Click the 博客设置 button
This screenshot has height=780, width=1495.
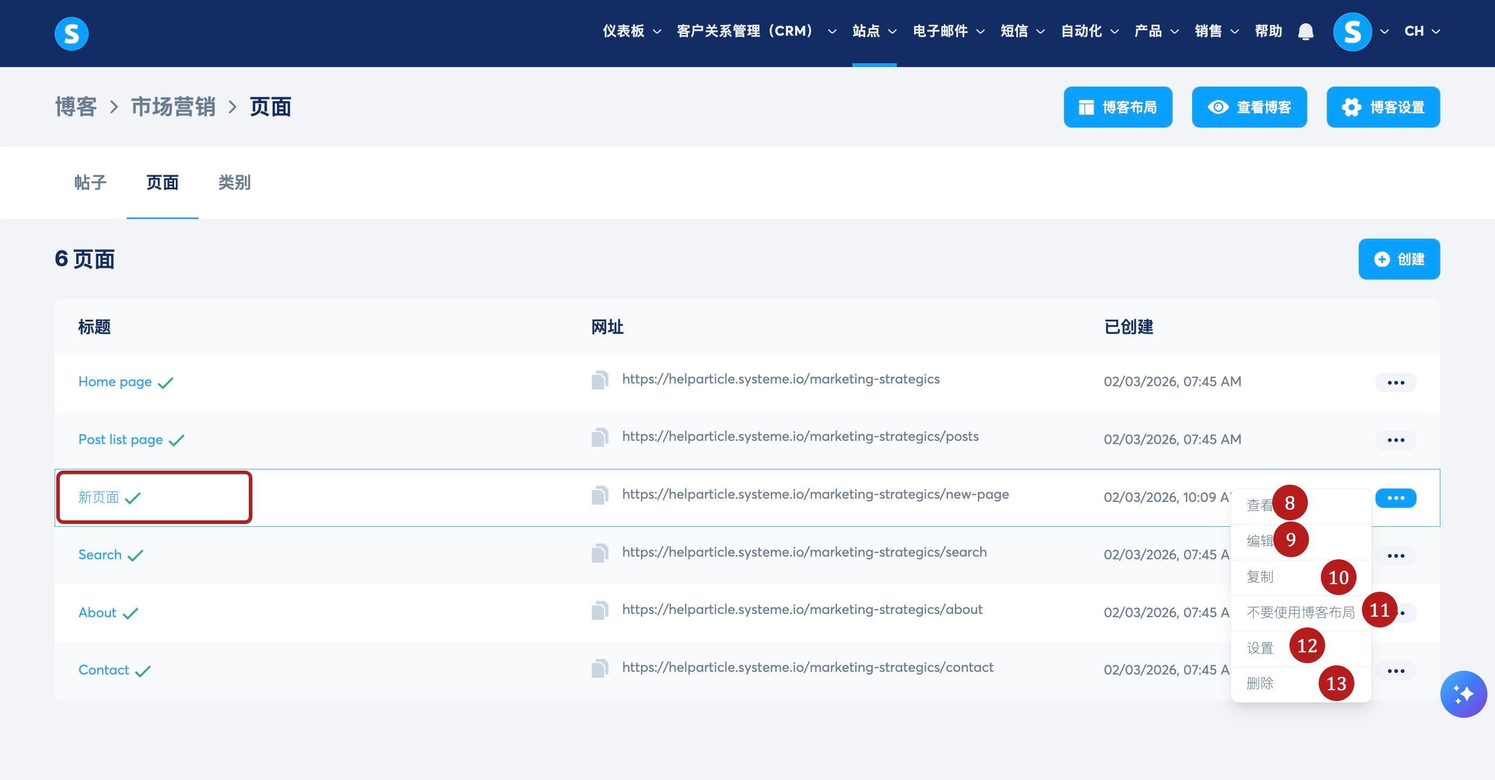[1383, 107]
